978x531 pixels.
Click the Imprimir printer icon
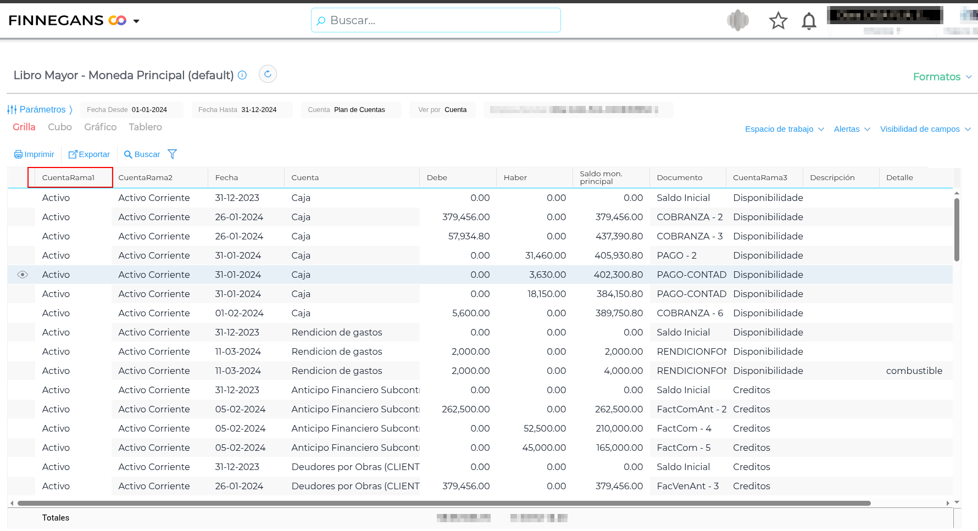[x=18, y=154]
